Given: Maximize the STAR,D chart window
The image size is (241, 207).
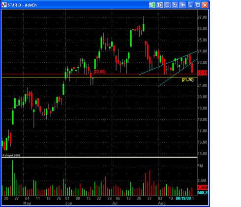Looking at the screenshot, I should click(198, 5).
